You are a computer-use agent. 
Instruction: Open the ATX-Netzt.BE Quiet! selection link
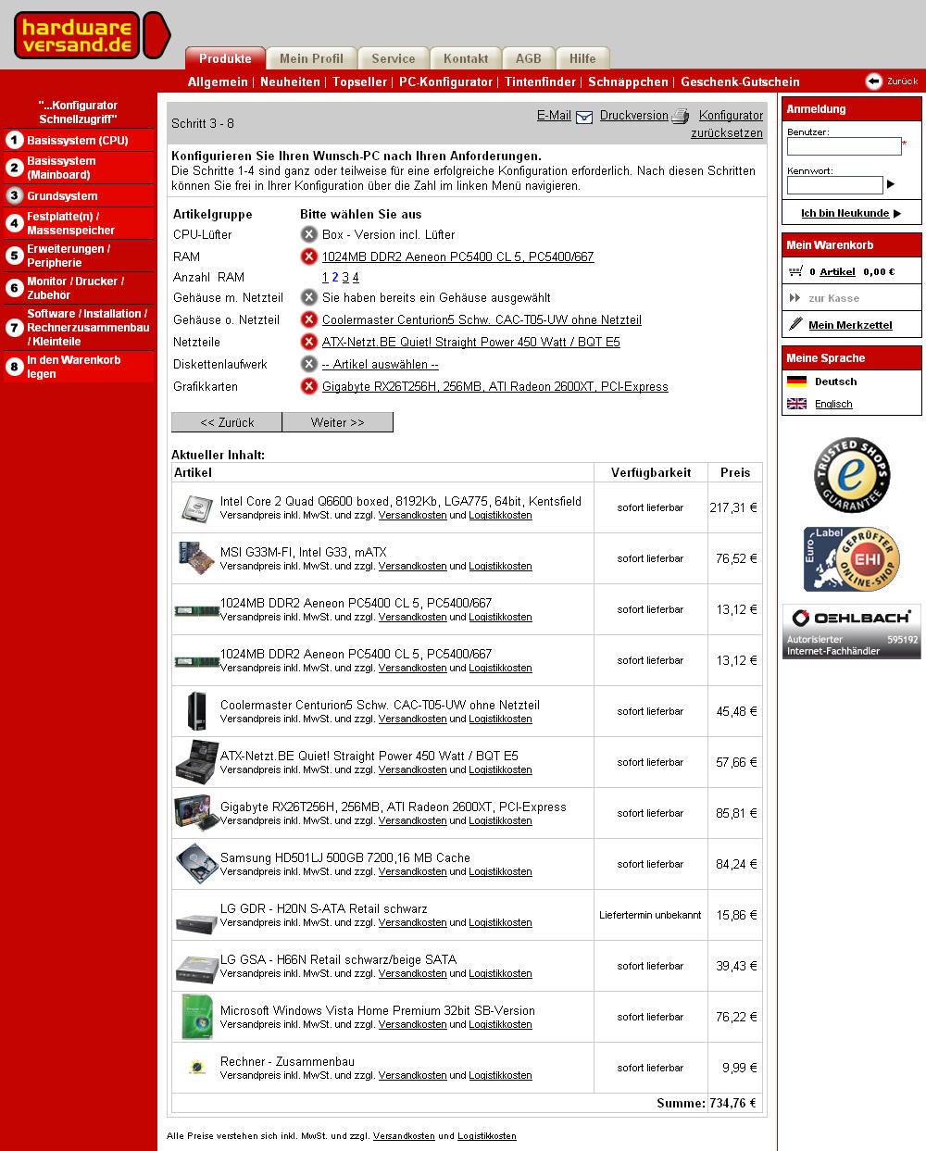point(471,342)
